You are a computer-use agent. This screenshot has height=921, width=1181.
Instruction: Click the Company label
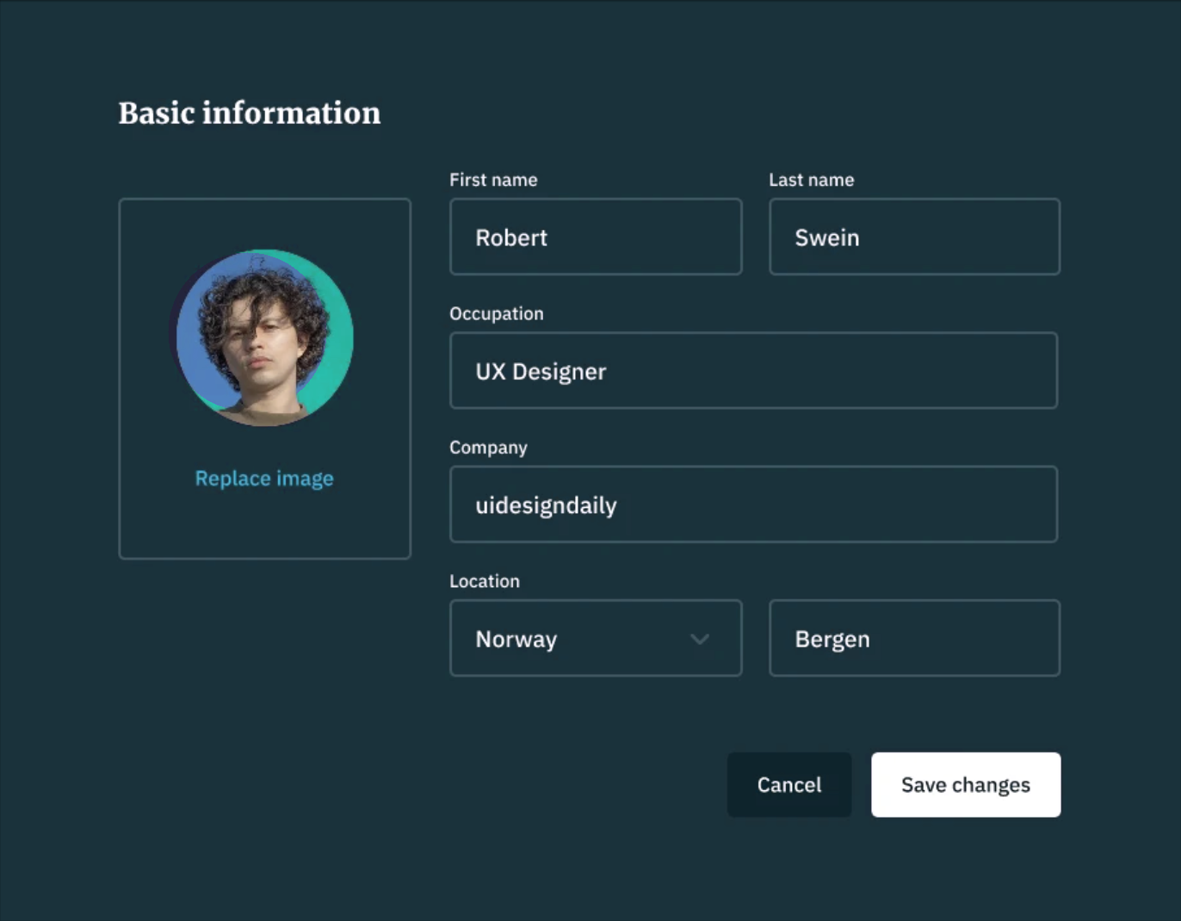[488, 448]
